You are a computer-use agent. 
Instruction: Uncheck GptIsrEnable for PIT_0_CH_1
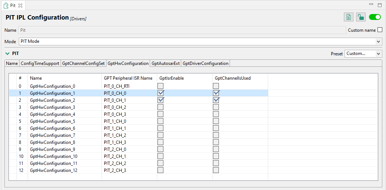click(160, 100)
